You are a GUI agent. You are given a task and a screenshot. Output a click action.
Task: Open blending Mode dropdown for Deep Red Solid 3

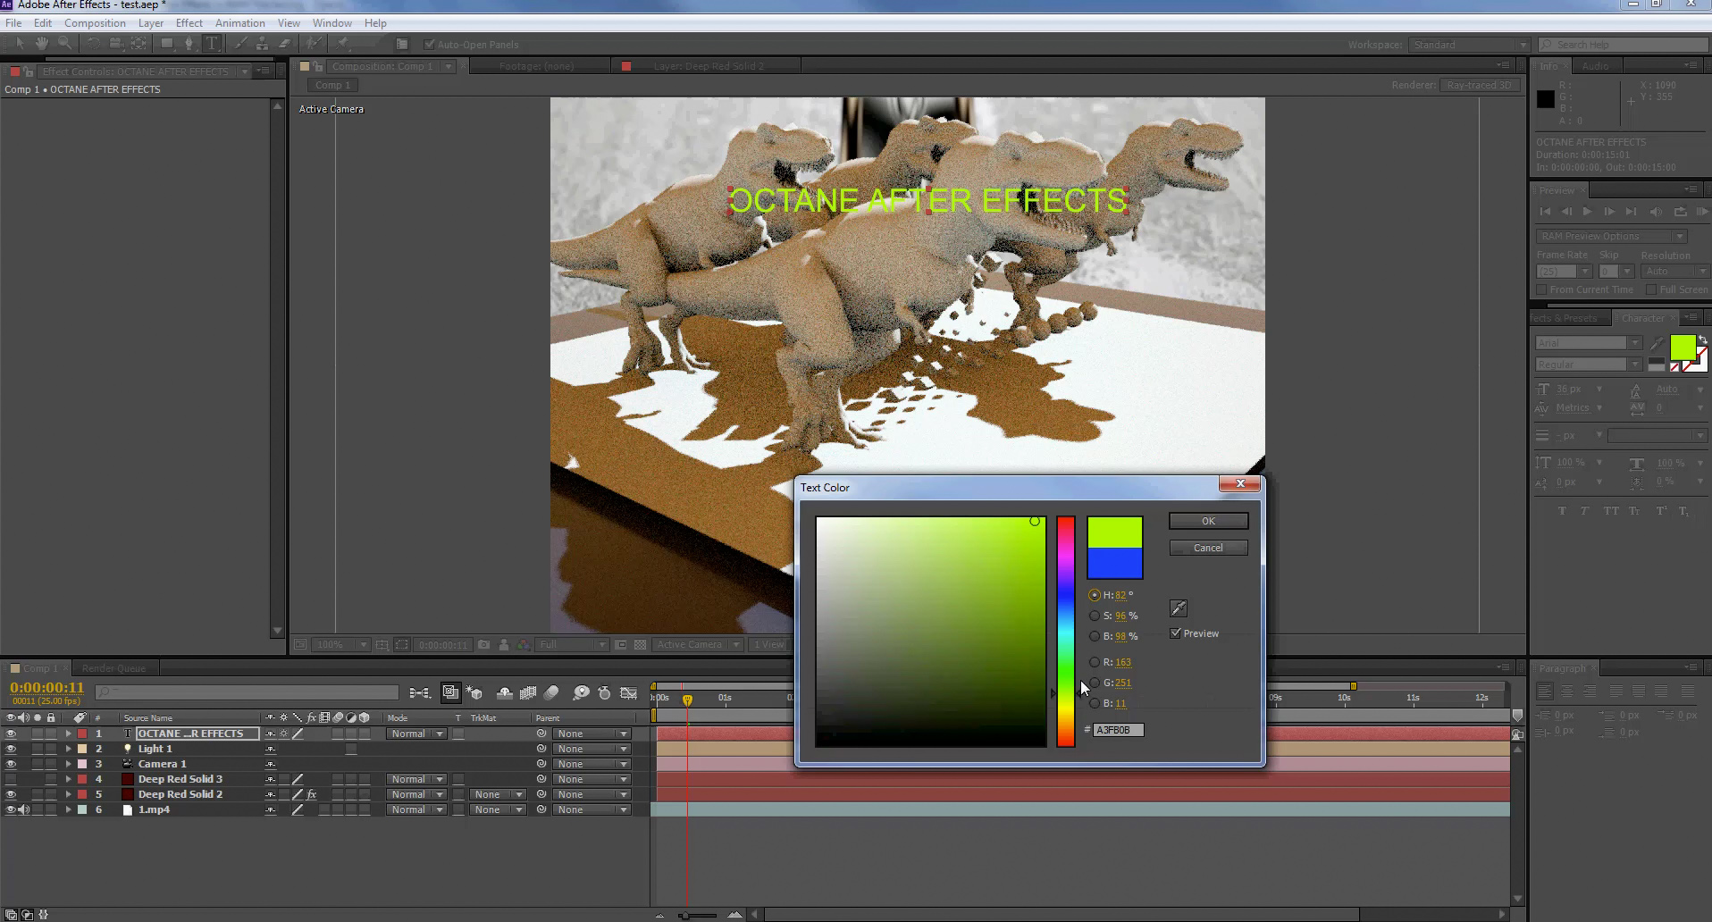point(416,779)
